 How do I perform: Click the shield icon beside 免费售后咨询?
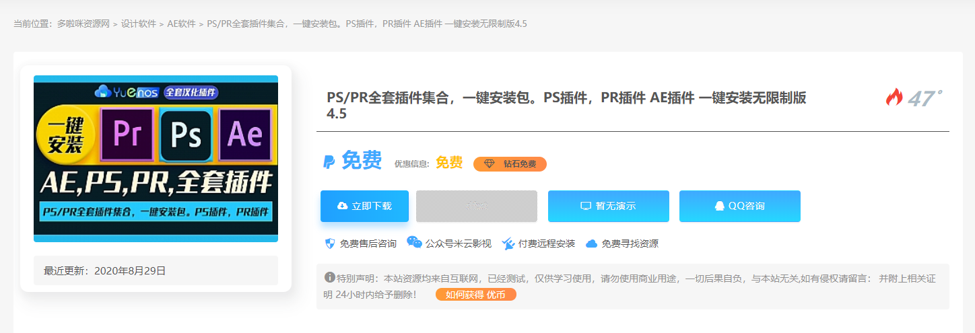(330, 244)
